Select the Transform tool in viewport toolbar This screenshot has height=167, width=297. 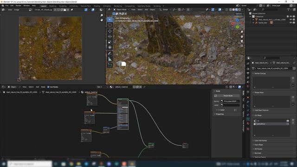click(110, 47)
